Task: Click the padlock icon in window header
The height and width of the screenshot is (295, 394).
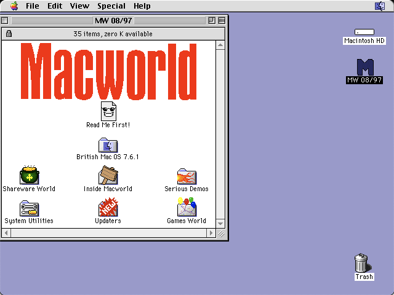Action: [9, 34]
